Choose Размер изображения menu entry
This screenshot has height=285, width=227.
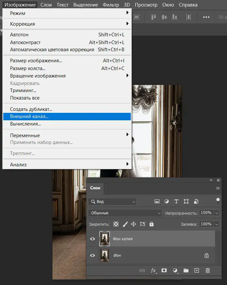coord(36,61)
